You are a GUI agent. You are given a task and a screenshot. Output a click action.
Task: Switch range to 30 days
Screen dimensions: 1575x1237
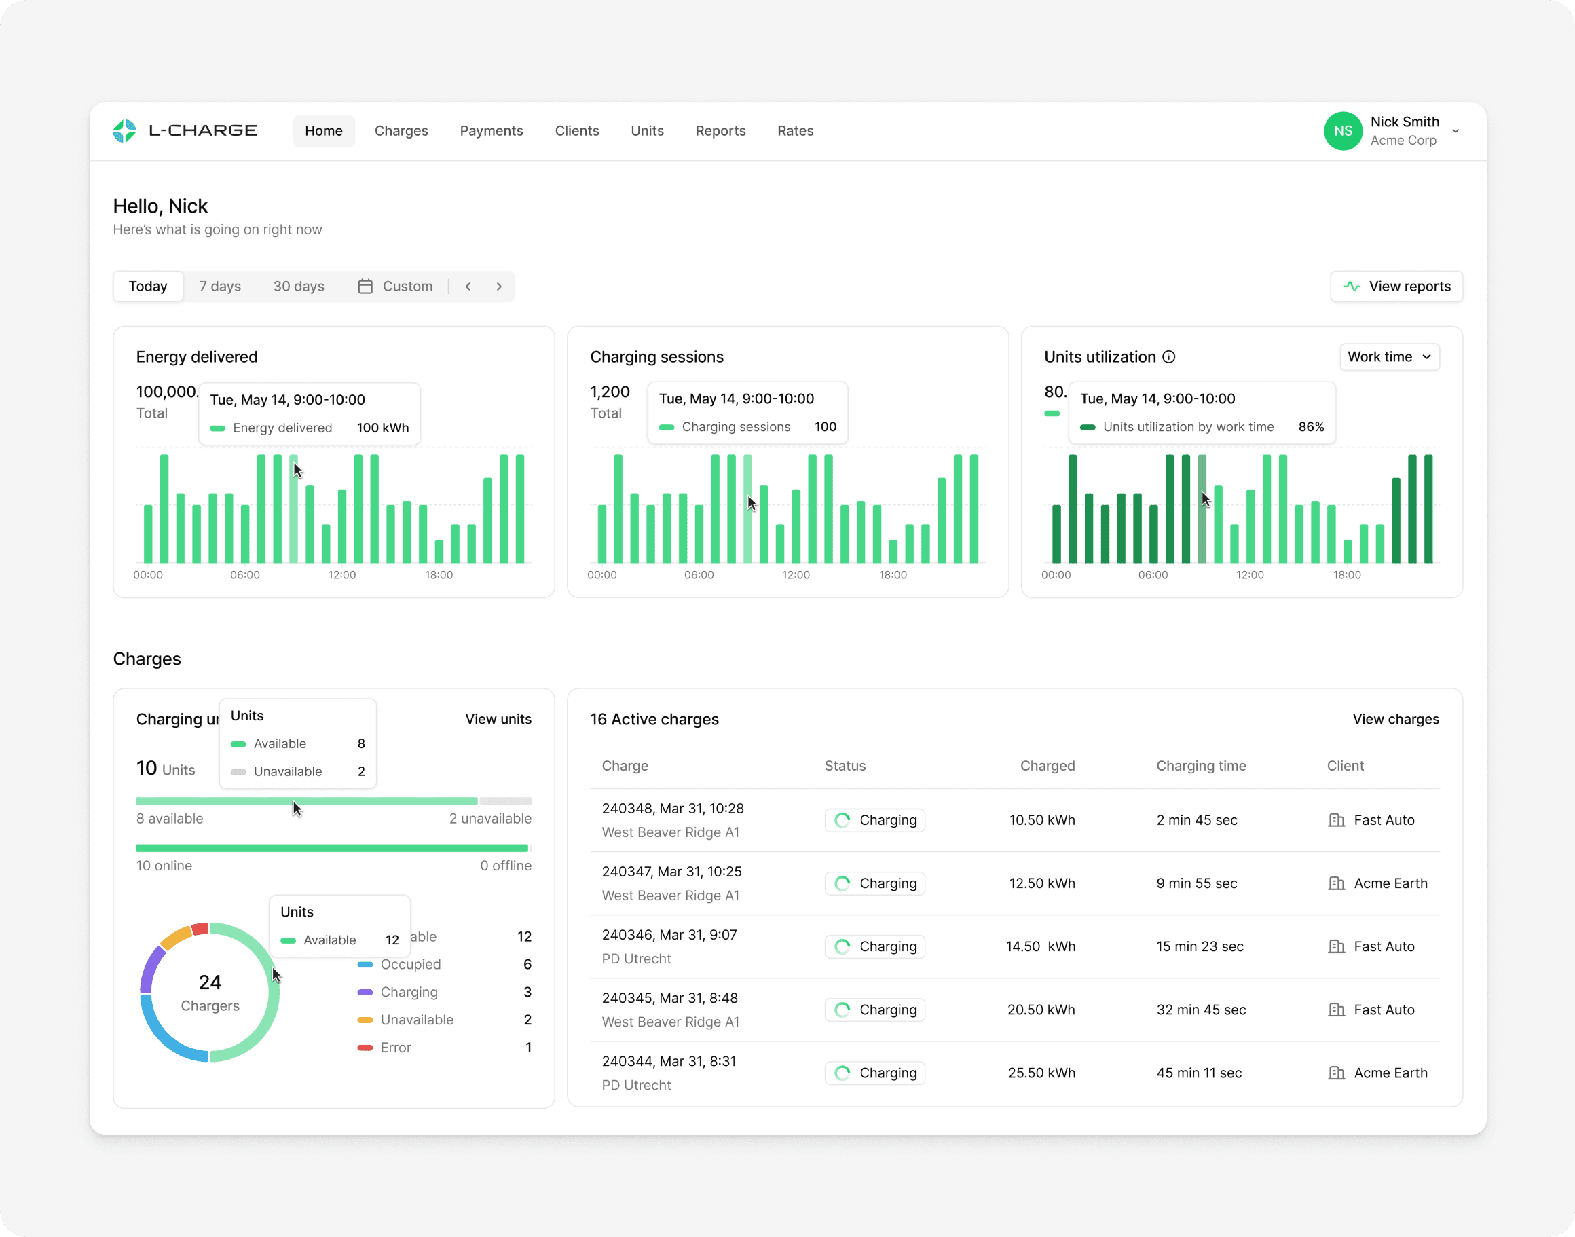point(298,287)
